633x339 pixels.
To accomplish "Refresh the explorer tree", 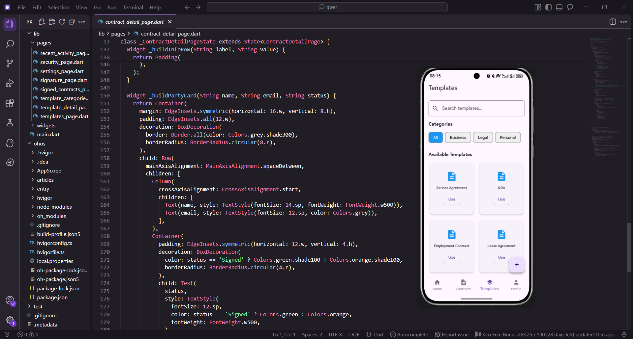I will click(x=62, y=22).
